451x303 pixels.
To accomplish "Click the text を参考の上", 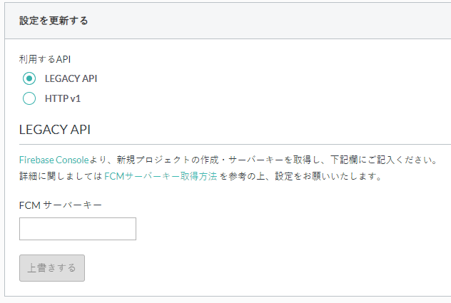I will pos(242,176).
